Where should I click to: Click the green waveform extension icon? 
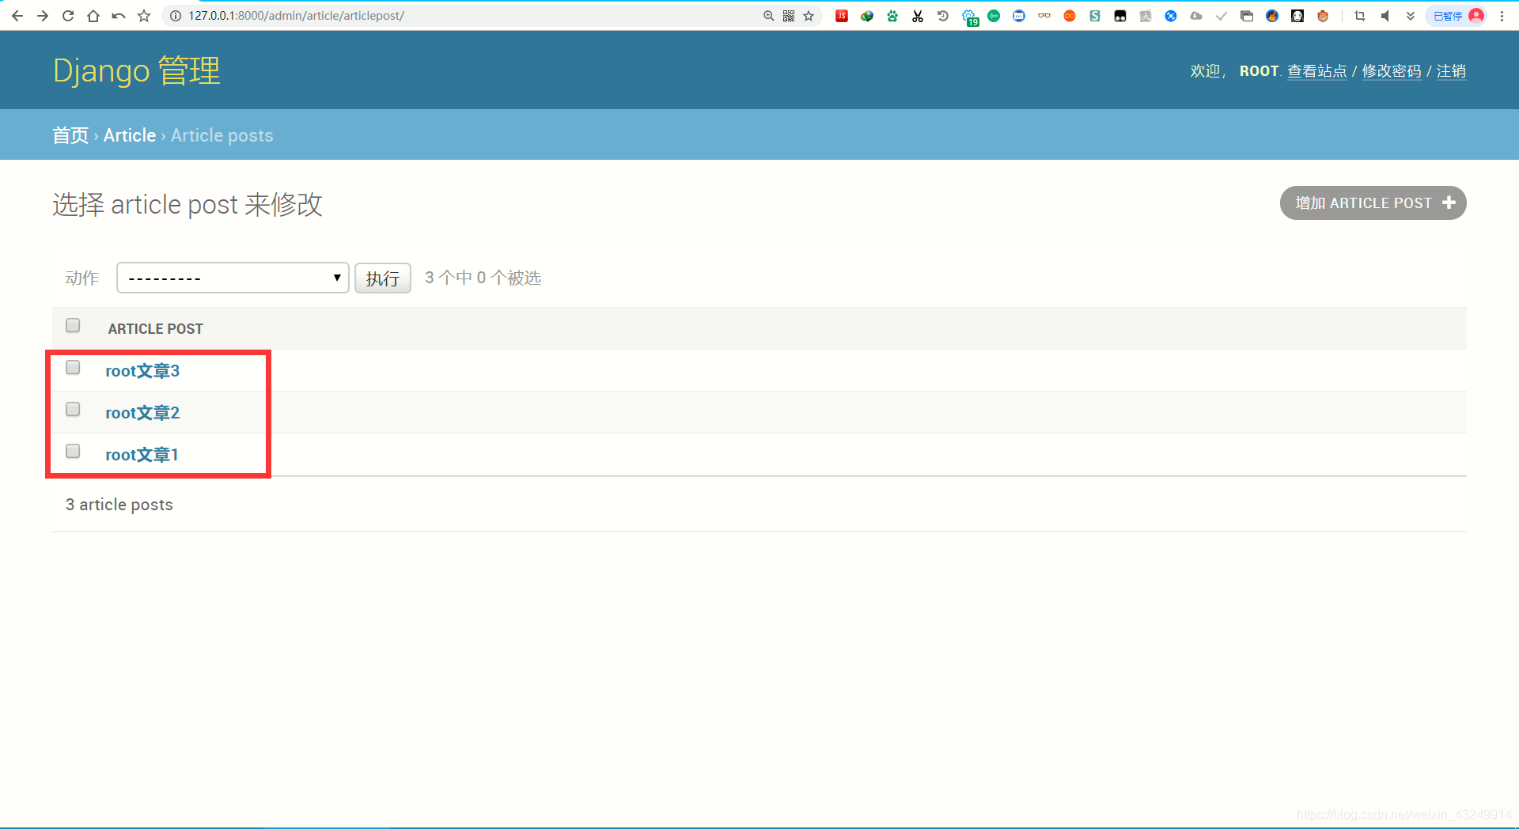click(994, 16)
